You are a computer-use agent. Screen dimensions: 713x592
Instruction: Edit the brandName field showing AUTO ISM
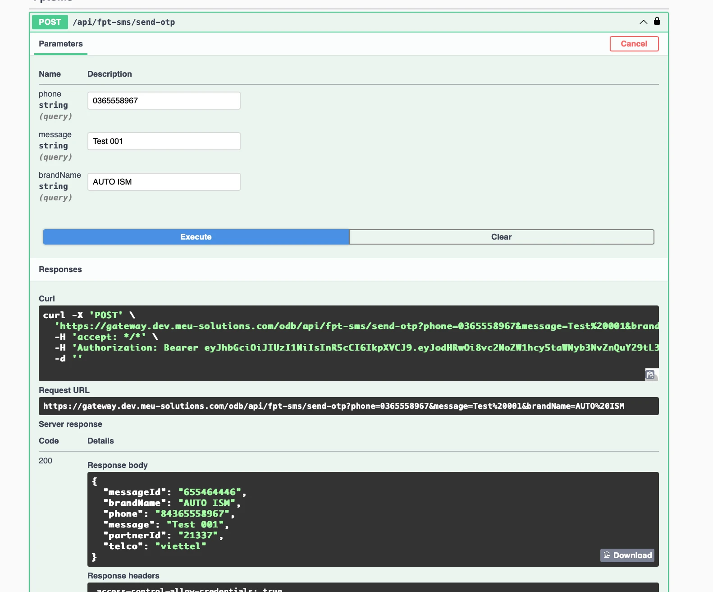coord(164,182)
